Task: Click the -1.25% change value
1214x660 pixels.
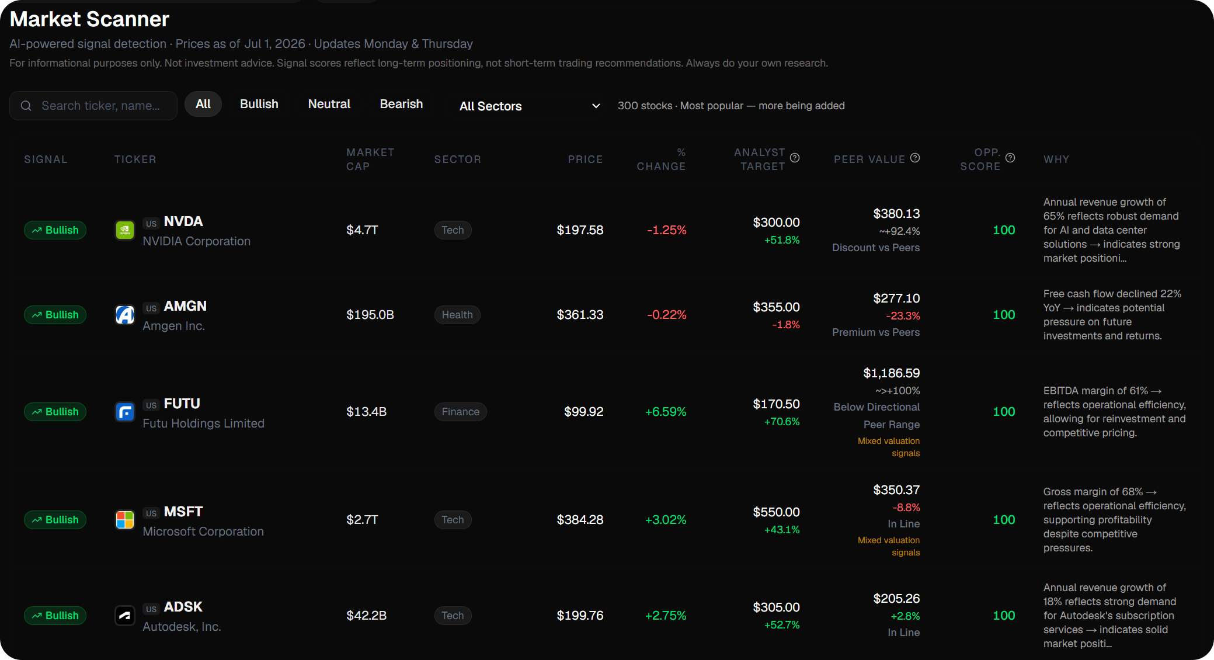Action: tap(666, 230)
